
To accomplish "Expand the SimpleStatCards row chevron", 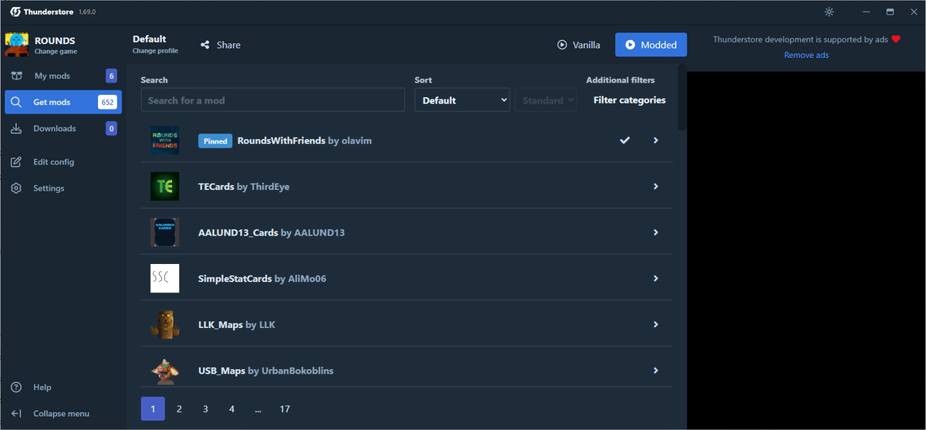I will point(656,278).
